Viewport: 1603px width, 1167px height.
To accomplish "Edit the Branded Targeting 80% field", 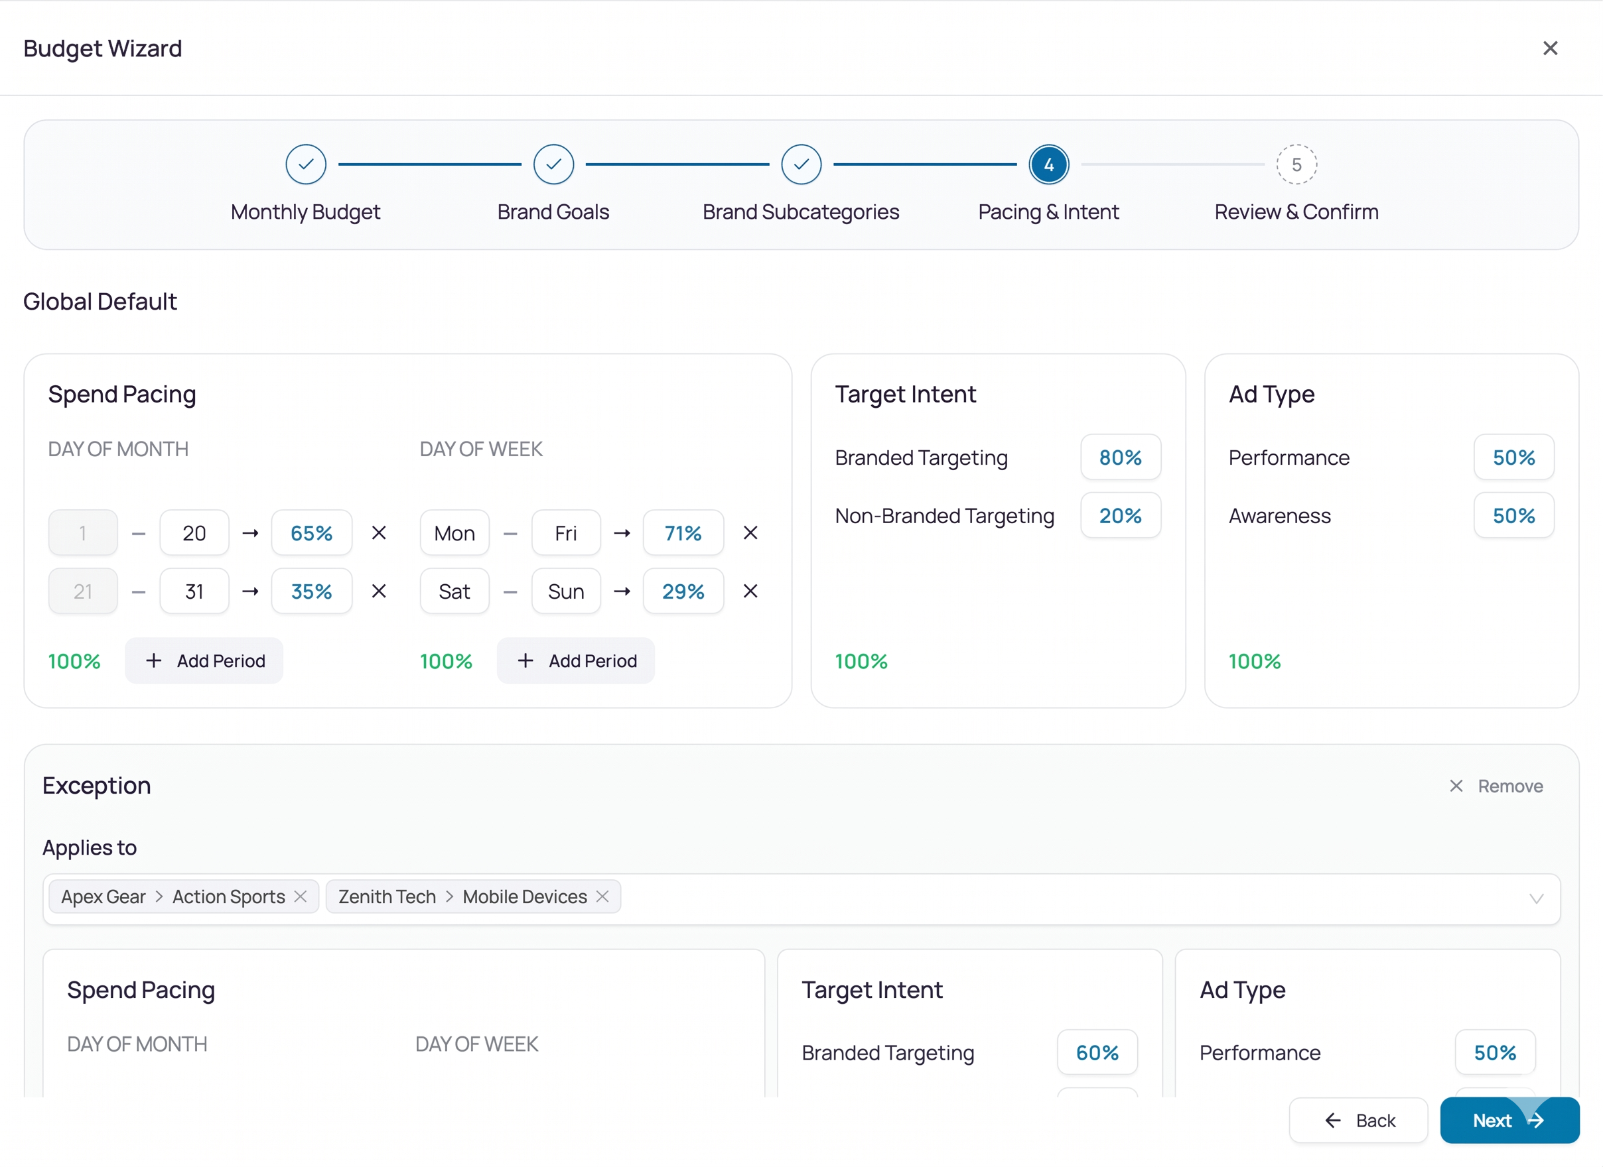I will point(1120,457).
